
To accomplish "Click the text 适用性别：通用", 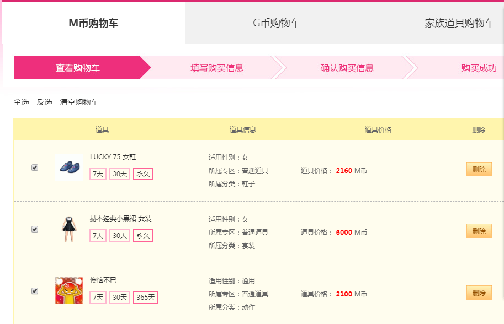I will 232,280.
